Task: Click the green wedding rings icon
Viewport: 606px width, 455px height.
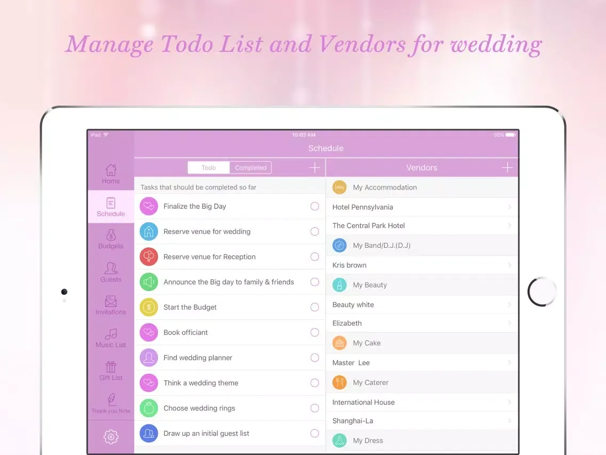Action: point(149,408)
